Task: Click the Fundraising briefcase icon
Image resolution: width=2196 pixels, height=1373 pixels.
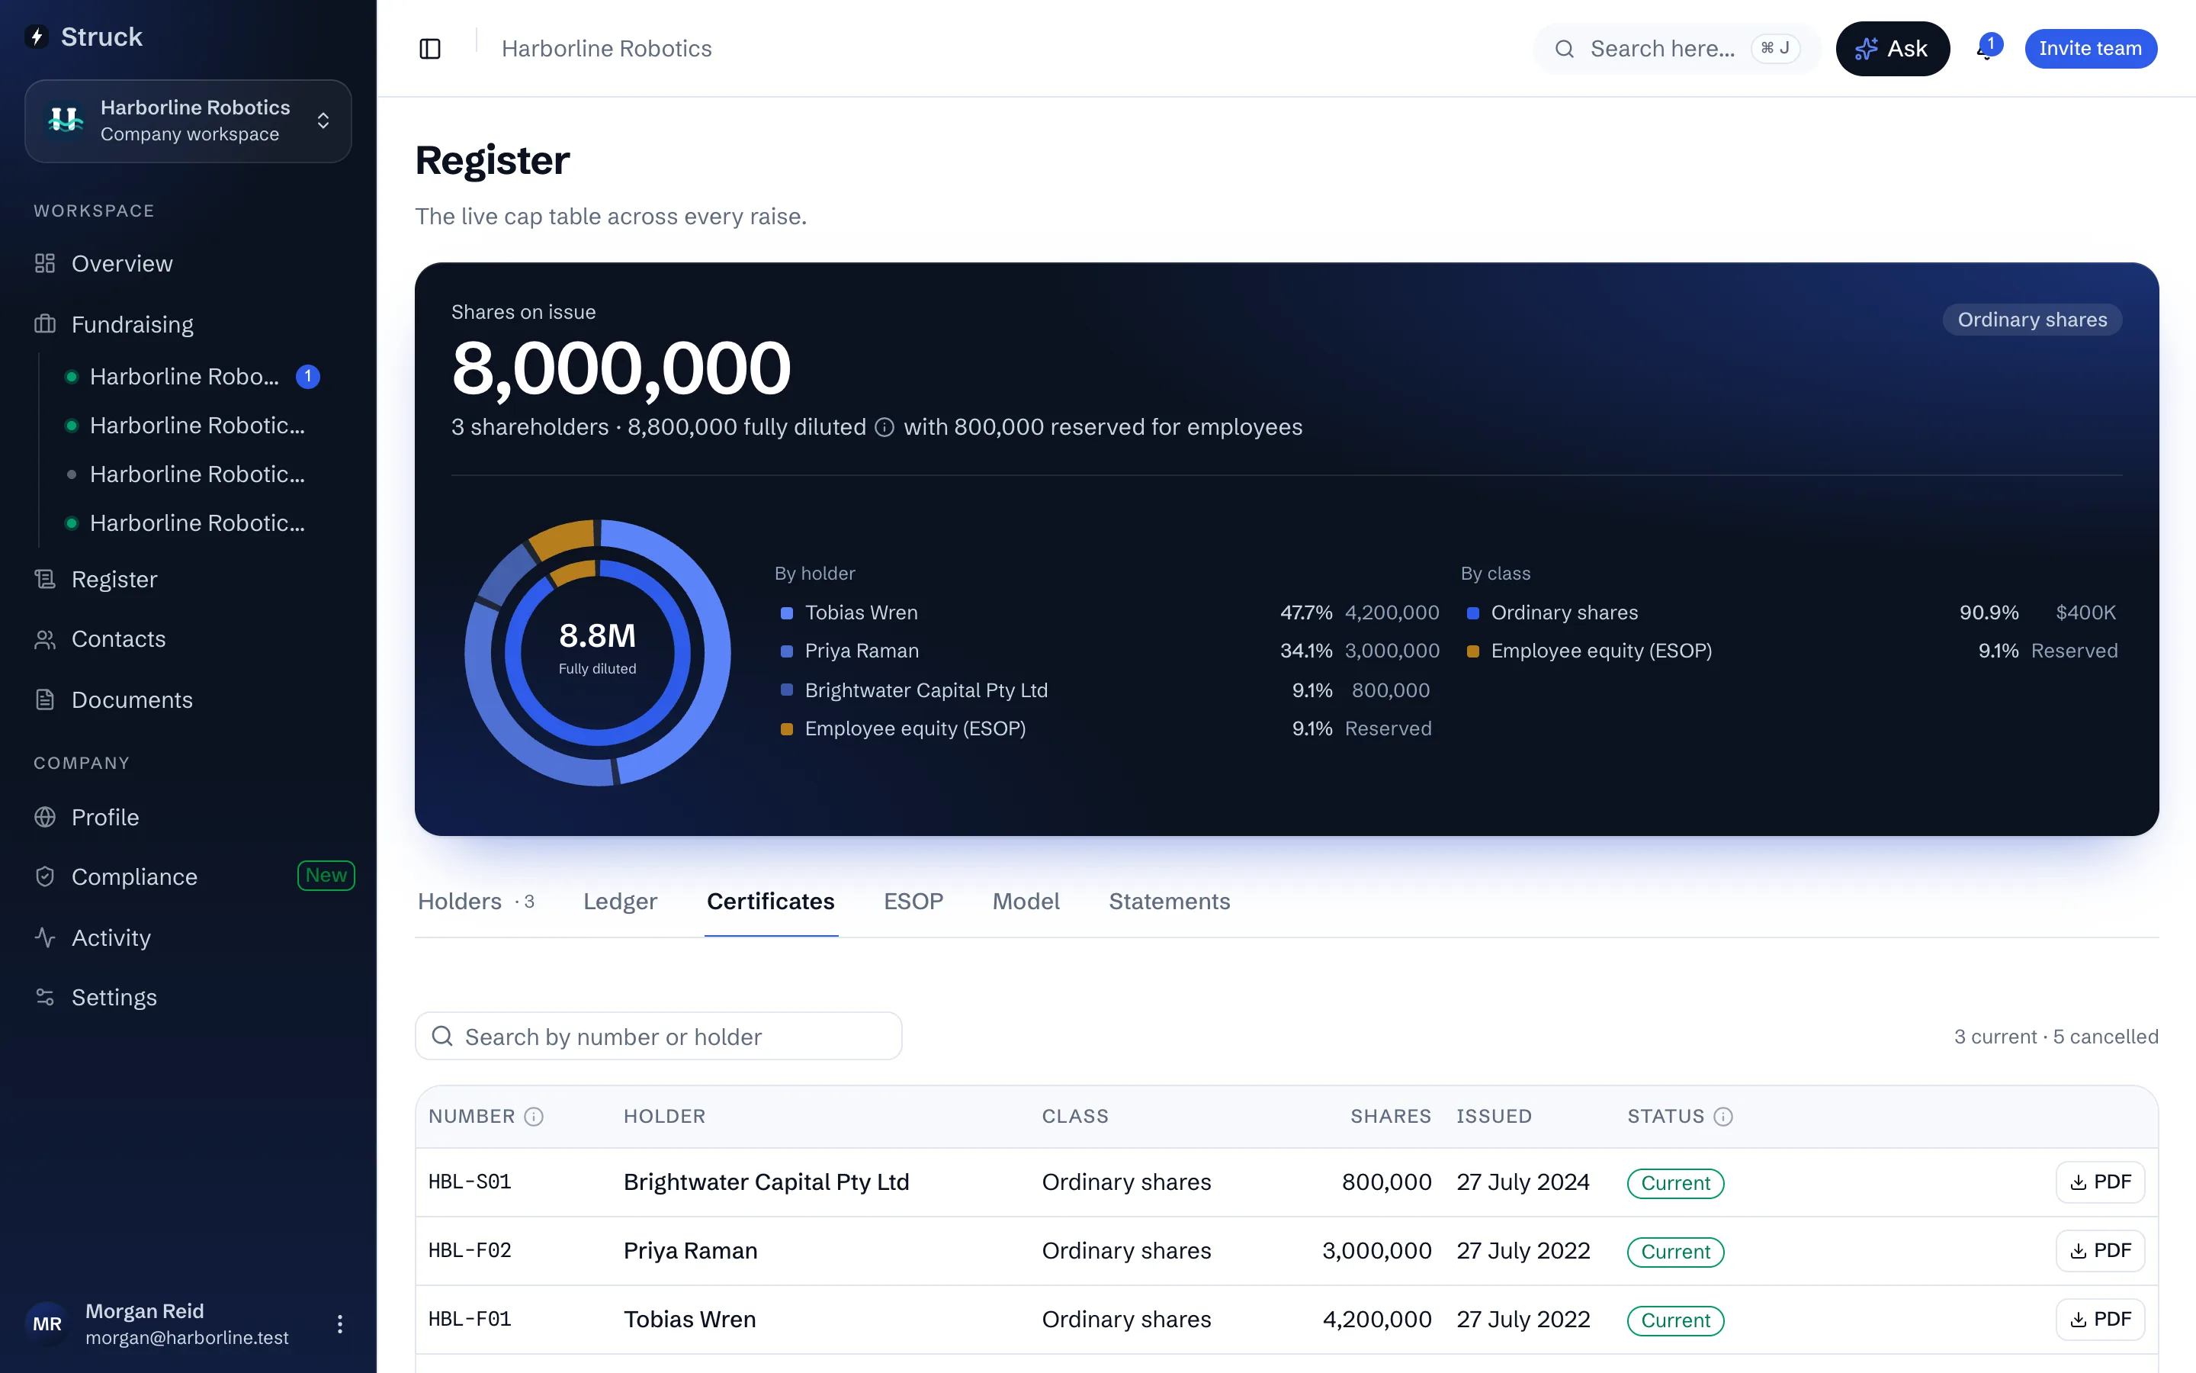Action: click(x=44, y=324)
